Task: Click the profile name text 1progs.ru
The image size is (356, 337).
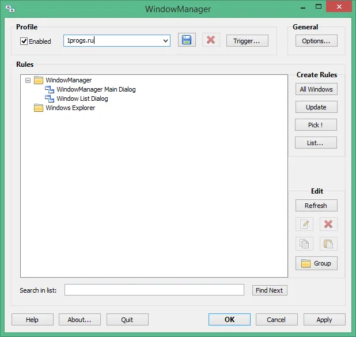Action: (x=81, y=40)
